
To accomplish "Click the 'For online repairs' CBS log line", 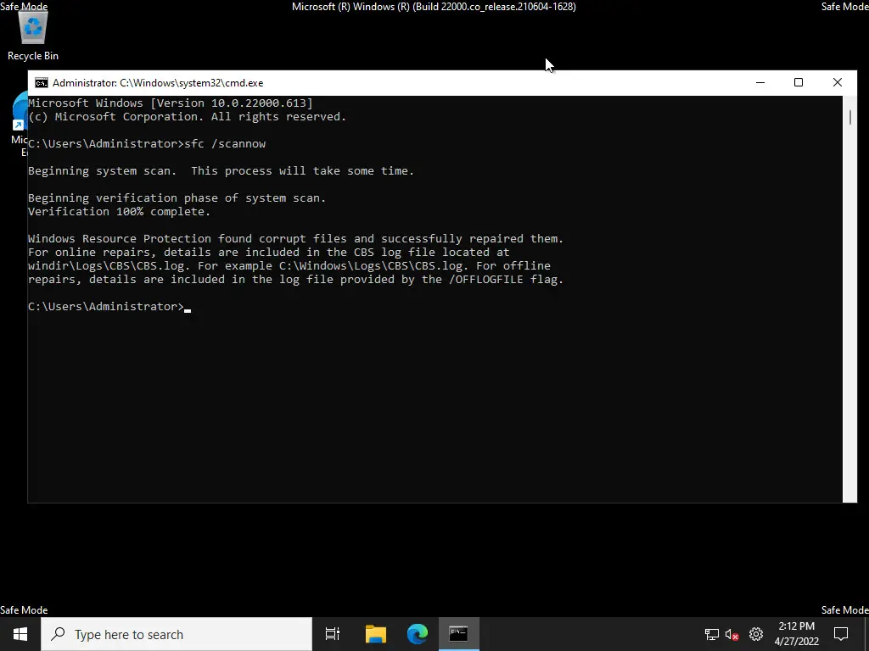I will click(x=269, y=253).
